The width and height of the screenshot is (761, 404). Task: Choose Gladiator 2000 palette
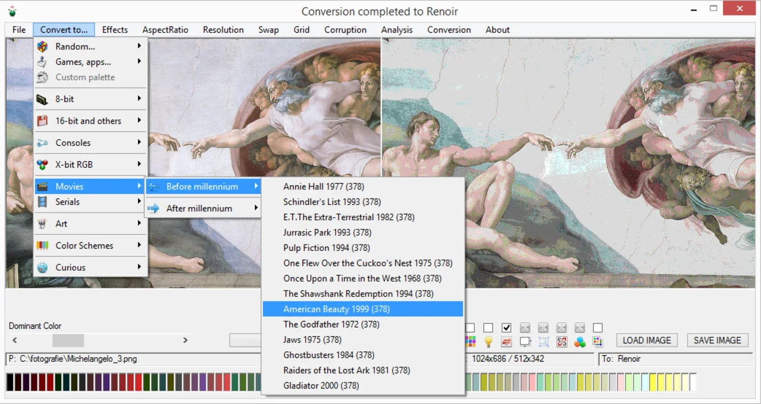coord(363,386)
